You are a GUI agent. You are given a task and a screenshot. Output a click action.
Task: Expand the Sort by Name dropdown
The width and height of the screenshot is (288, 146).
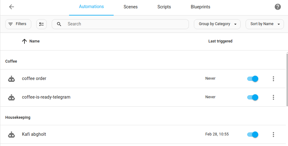tap(264, 24)
